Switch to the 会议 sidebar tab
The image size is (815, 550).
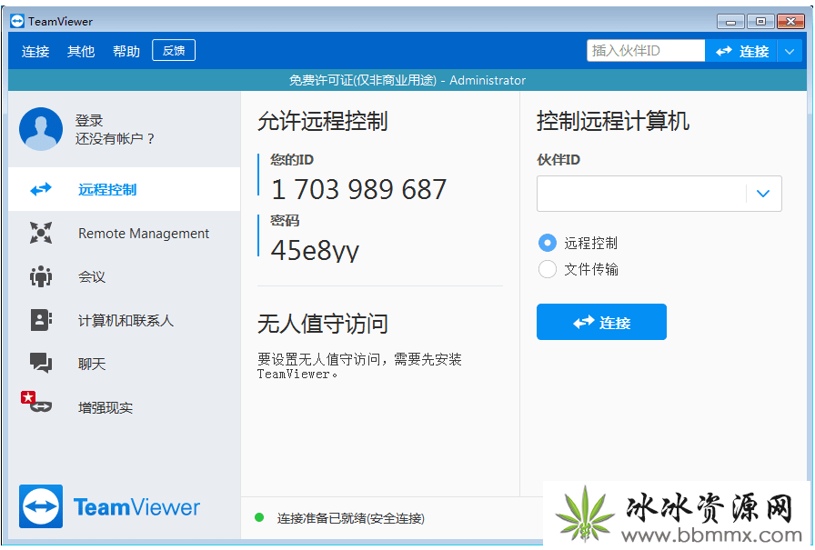click(x=125, y=276)
